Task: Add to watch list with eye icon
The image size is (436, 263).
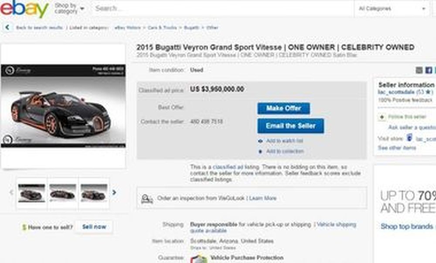Action: [260, 141]
